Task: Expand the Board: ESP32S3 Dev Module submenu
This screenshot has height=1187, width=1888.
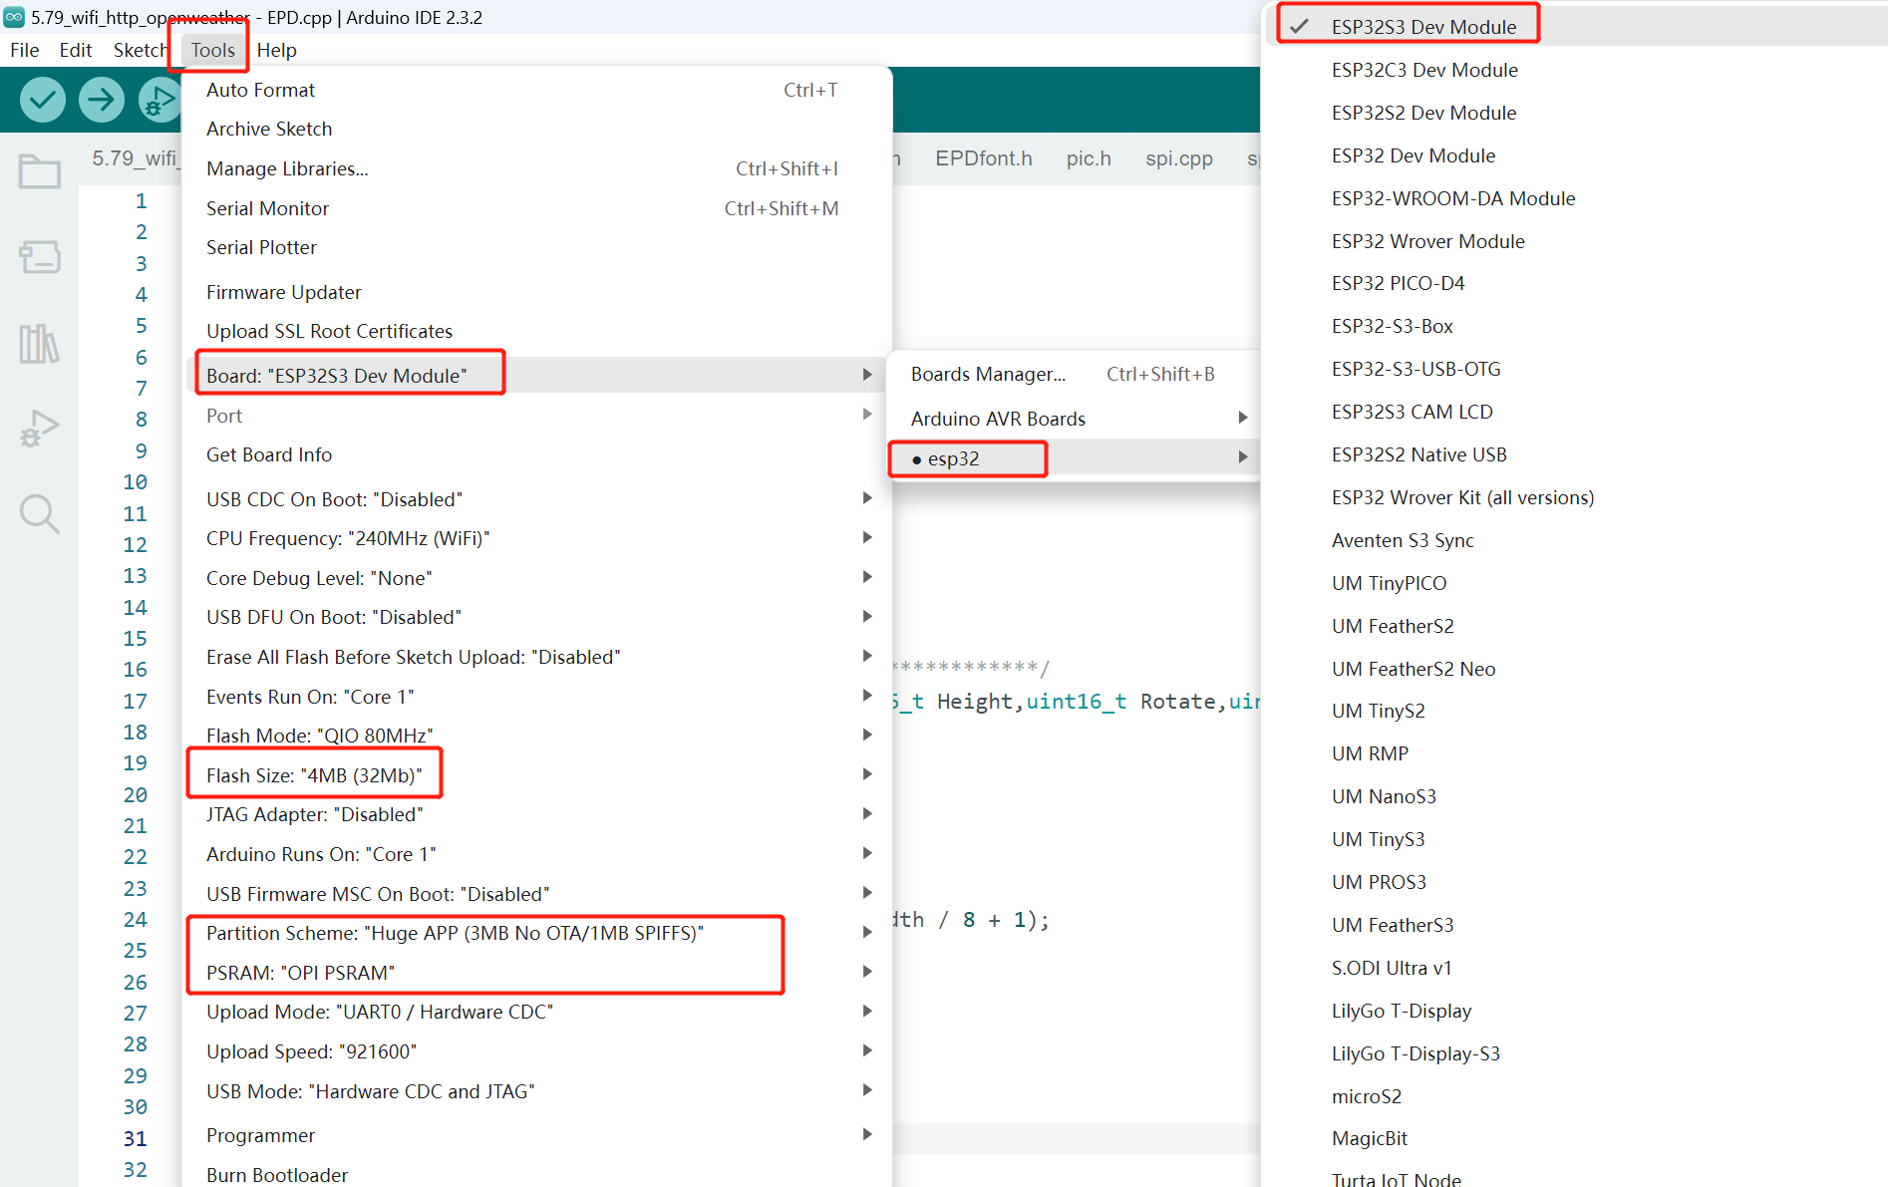Action: point(536,376)
